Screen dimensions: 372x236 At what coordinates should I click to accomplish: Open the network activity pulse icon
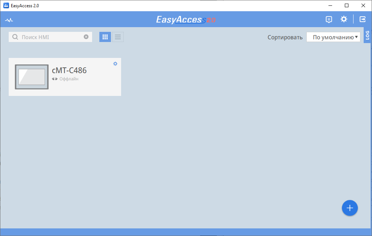[x=9, y=20]
